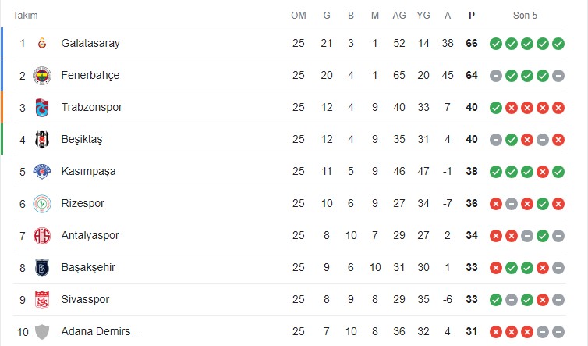Click the Sivasspor red-white badge
The height and width of the screenshot is (346, 588).
click(x=42, y=299)
